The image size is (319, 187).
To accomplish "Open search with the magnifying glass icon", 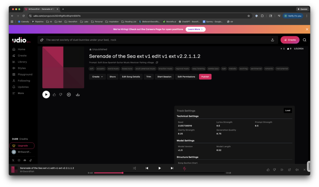I will coord(304,40).
